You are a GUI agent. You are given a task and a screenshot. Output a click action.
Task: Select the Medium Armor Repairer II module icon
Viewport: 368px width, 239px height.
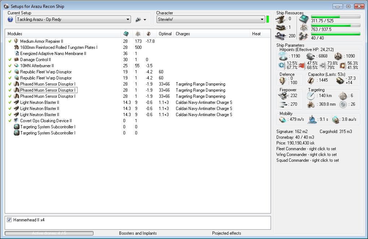(16, 41)
